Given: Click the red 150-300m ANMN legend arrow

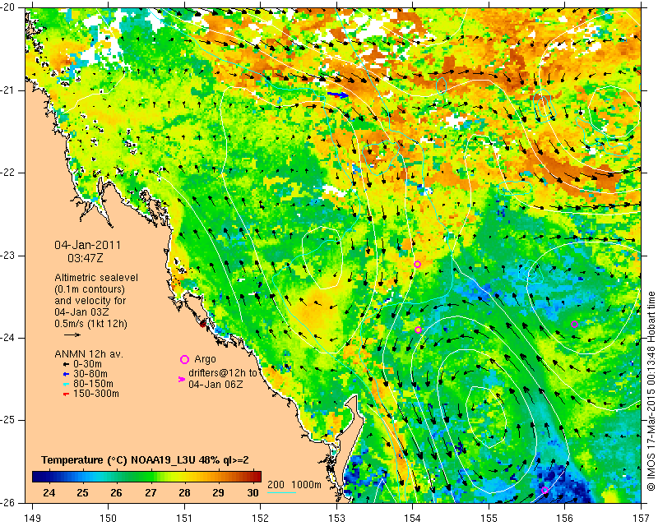Looking at the screenshot, I should click(66, 394).
